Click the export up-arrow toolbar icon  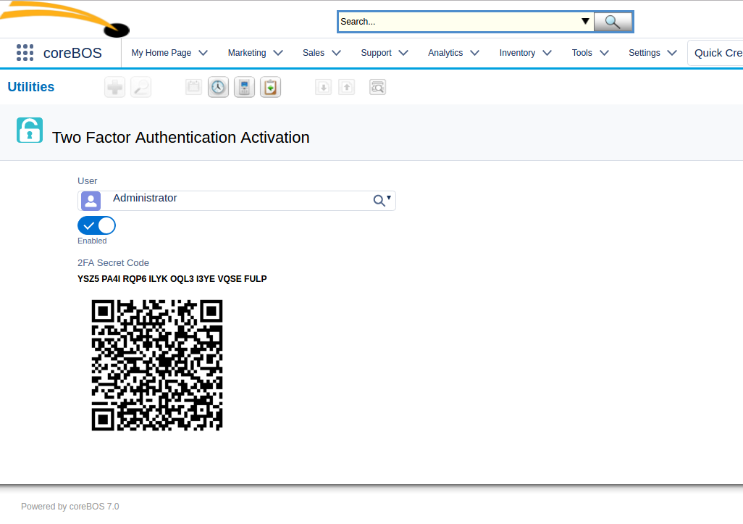(347, 88)
